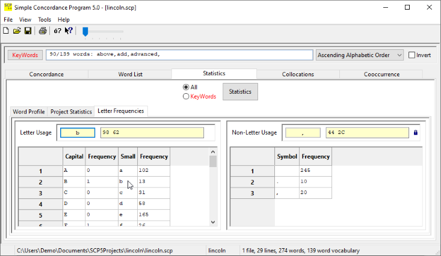This screenshot has height=256, width=441.
Task: Click the SCP application icon in title bar
Action: pos(8,7)
